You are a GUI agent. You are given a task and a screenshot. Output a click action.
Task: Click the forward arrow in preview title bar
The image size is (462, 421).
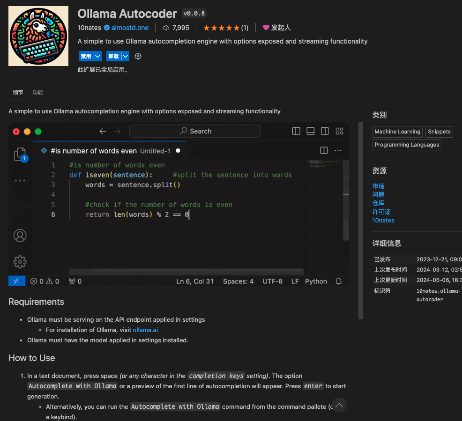(117, 131)
